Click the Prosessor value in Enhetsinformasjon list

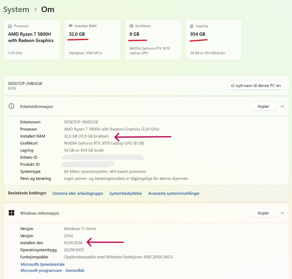click(112, 129)
